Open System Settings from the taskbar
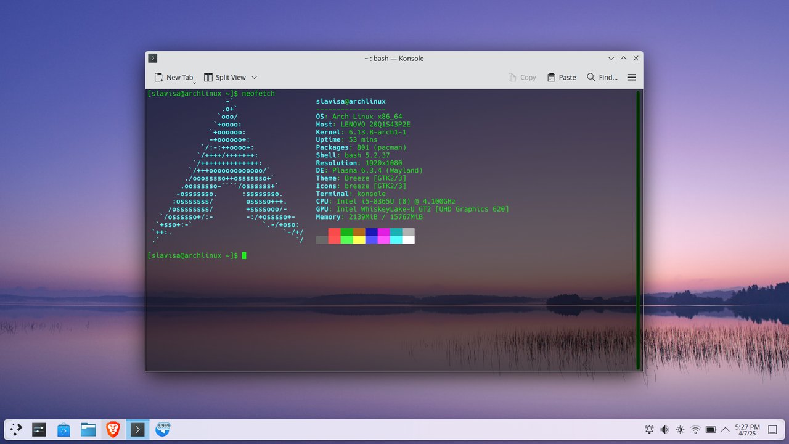789x444 pixels. (x=39, y=429)
